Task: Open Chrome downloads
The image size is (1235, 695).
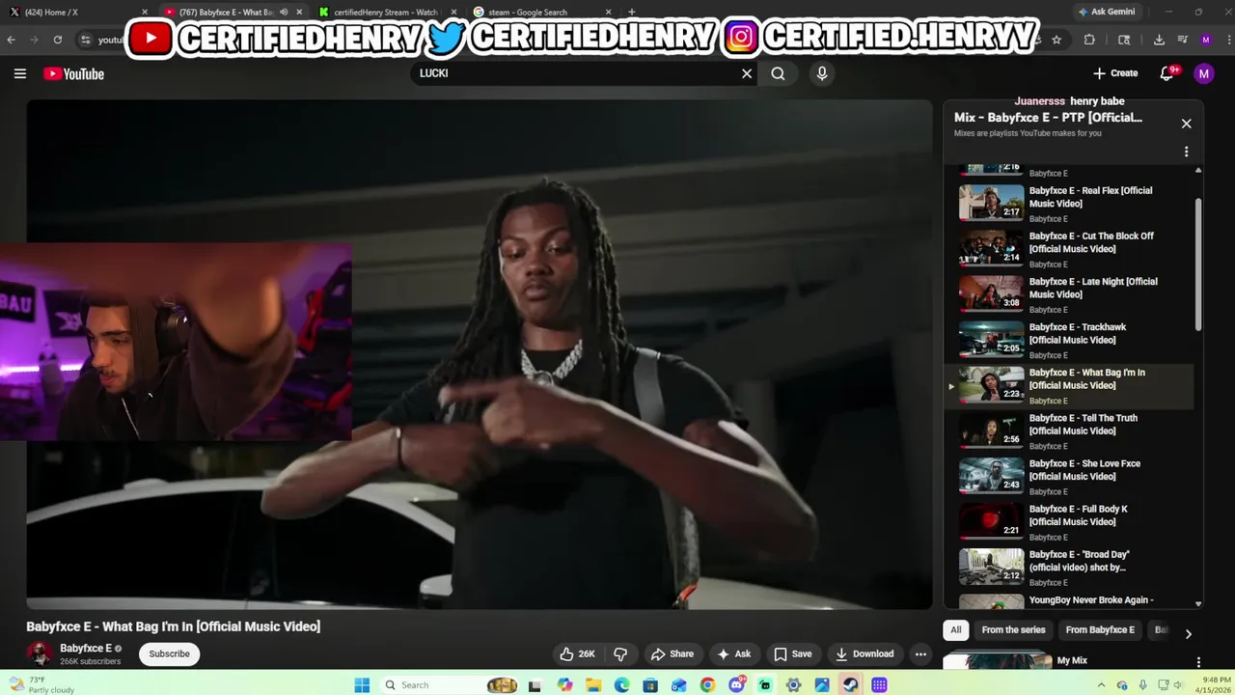Action: [x=1159, y=40]
